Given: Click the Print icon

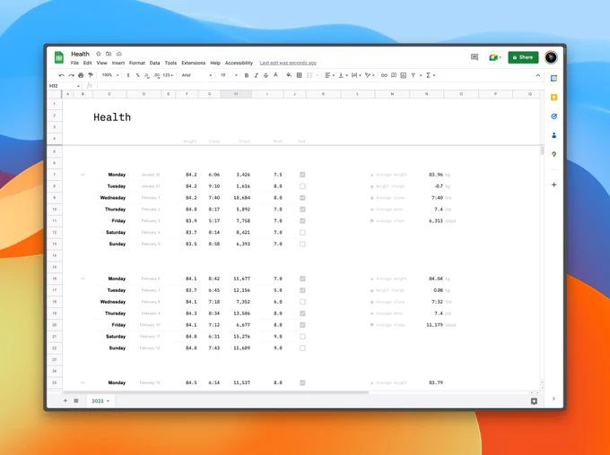Looking at the screenshot, I should [x=81, y=75].
